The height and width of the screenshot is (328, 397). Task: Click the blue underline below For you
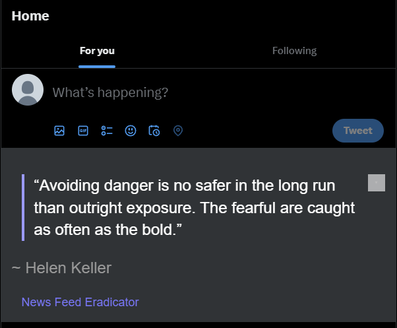pos(97,67)
